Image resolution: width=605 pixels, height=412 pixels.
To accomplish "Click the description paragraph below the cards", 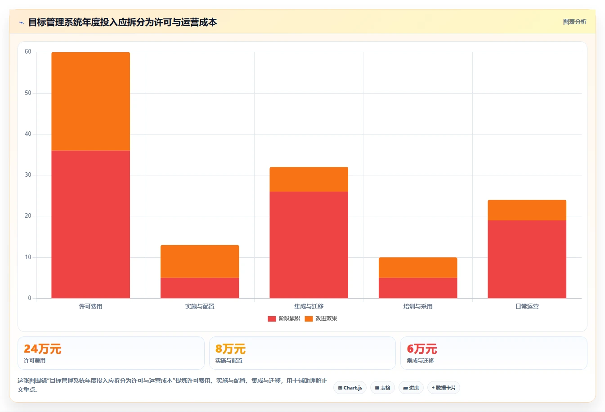I will click(173, 385).
